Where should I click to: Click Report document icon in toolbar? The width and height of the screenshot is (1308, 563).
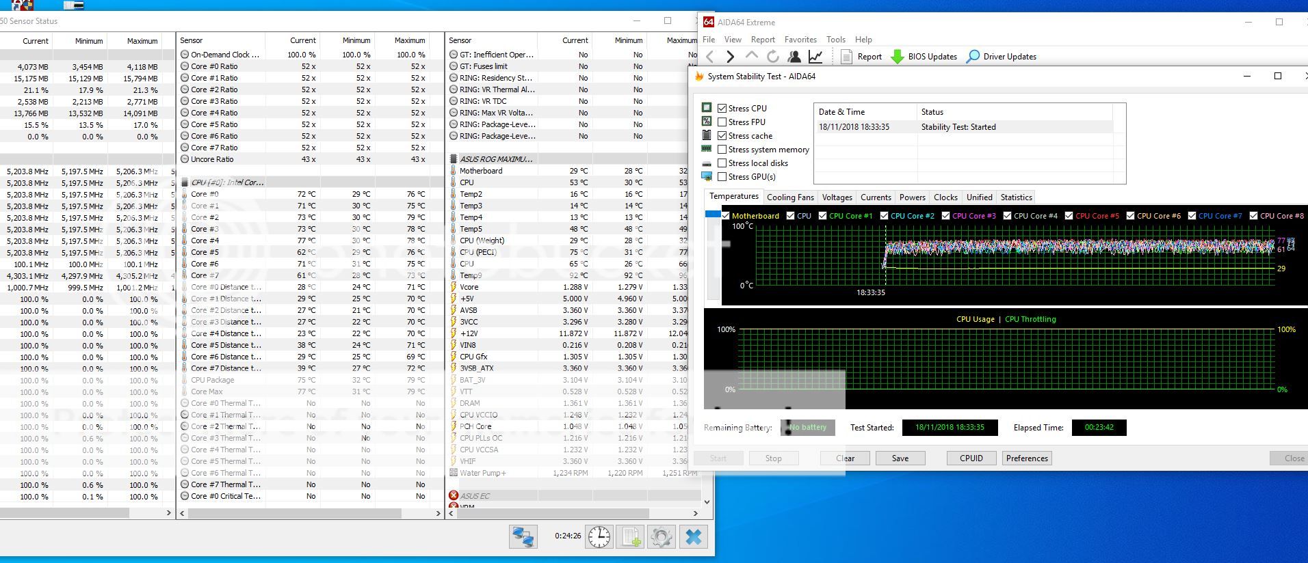coord(846,57)
